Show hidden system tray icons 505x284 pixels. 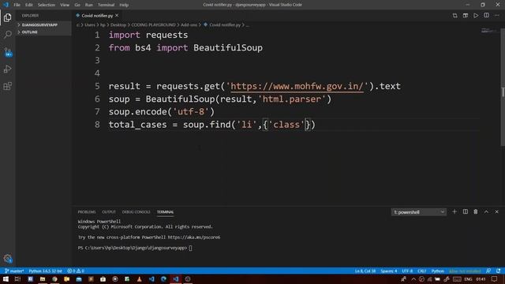point(413,279)
